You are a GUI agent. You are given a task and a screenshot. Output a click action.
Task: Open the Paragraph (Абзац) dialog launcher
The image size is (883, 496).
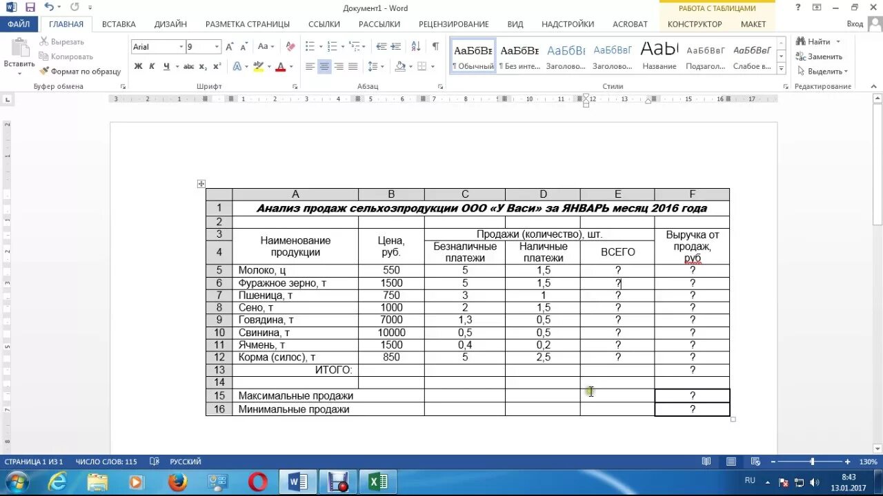tap(440, 87)
